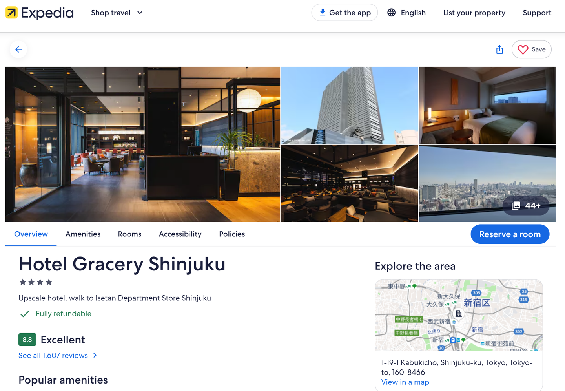Switch to the Rooms tab
The height and width of the screenshot is (391, 565).
click(x=129, y=234)
